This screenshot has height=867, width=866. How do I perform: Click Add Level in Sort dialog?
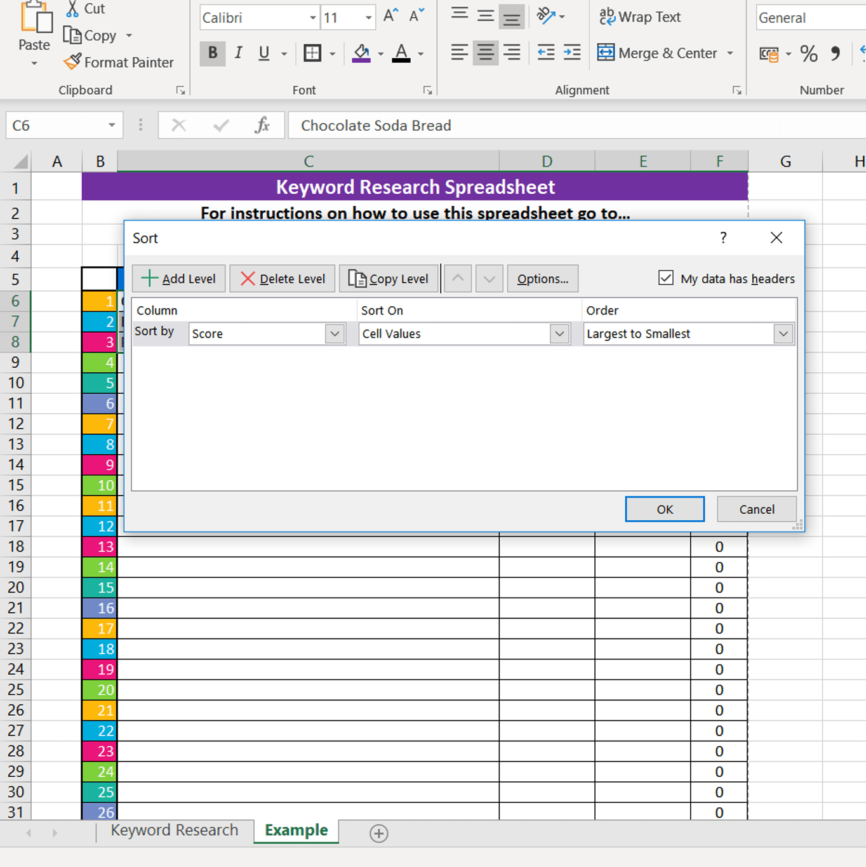[179, 279]
